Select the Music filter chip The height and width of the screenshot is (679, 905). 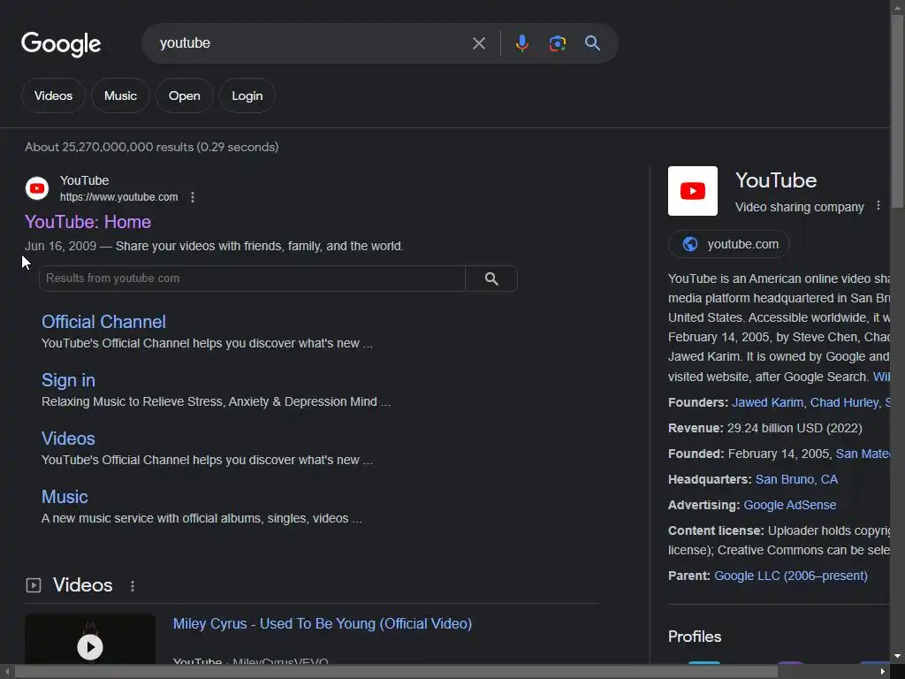tap(120, 95)
